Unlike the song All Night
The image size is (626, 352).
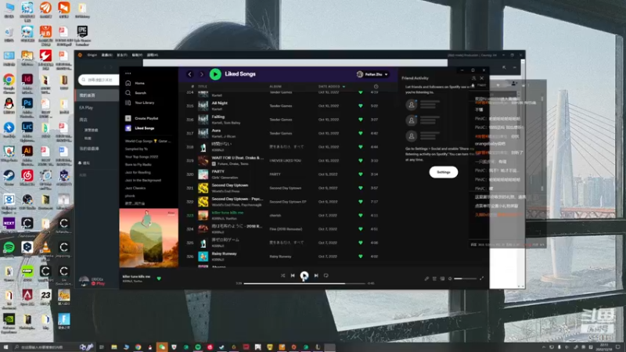point(361,106)
